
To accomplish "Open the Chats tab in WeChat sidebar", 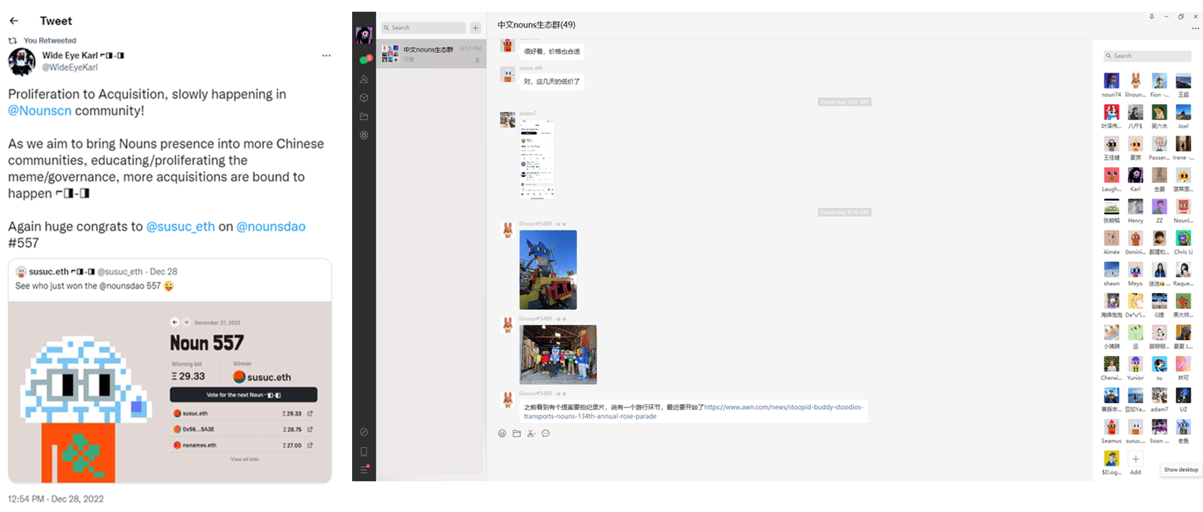I will point(363,60).
